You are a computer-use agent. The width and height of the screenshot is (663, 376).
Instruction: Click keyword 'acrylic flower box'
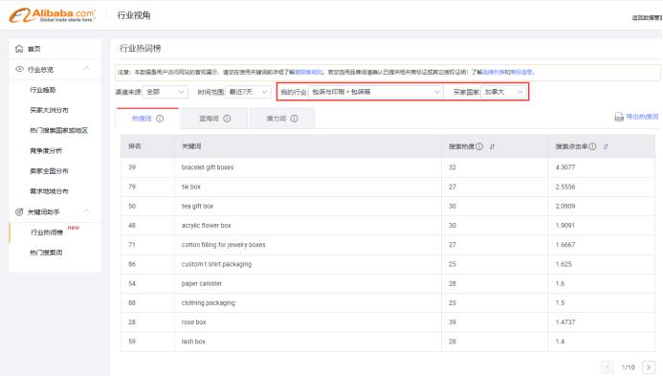[x=207, y=226]
